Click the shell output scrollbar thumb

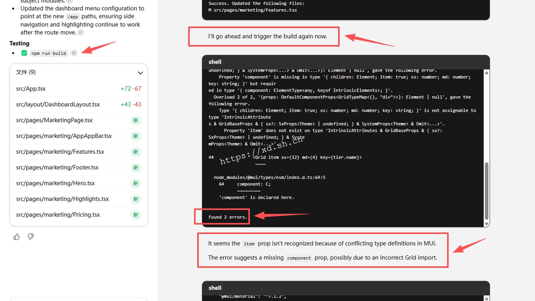[x=487, y=191]
